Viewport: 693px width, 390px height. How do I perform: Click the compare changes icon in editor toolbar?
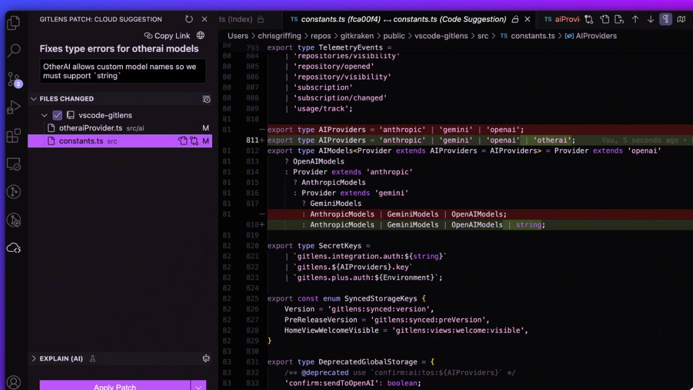pyautogui.click(x=589, y=19)
